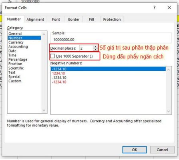Open the Border tab
The width and height of the screenshot is (179, 160).
pyautogui.click(x=74, y=20)
